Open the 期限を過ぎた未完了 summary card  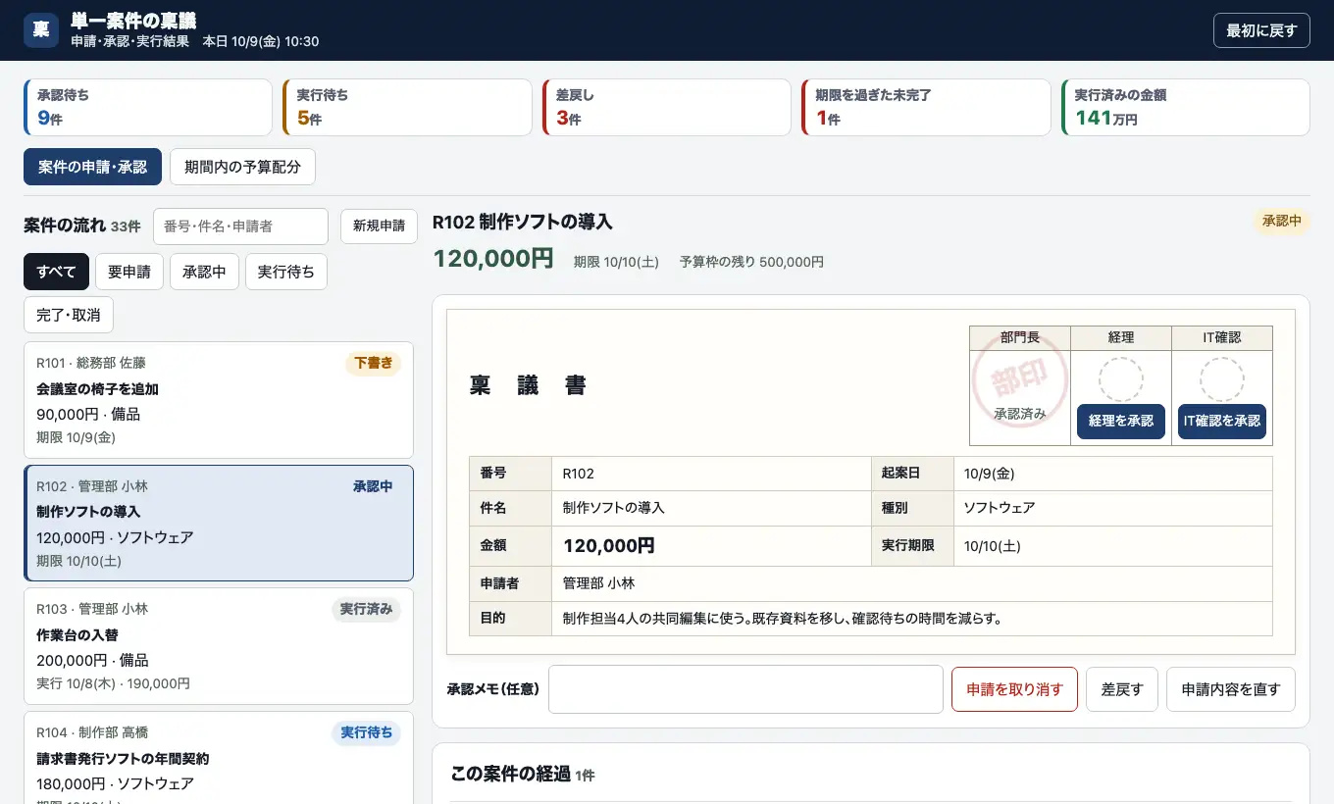926,107
